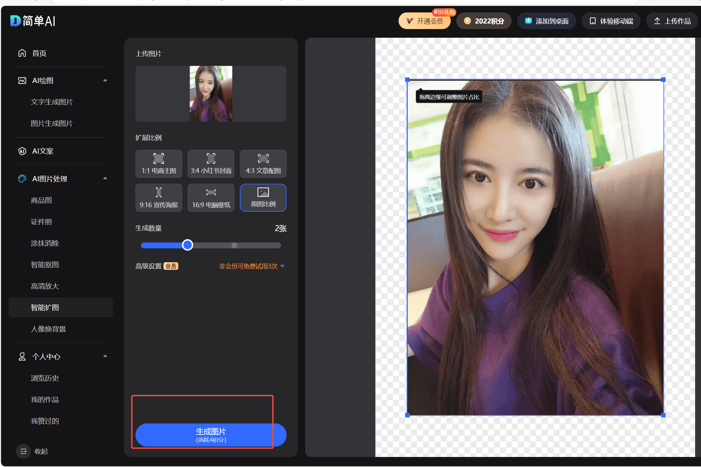Click the 首页 home icon
701x467 pixels.
click(x=22, y=53)
